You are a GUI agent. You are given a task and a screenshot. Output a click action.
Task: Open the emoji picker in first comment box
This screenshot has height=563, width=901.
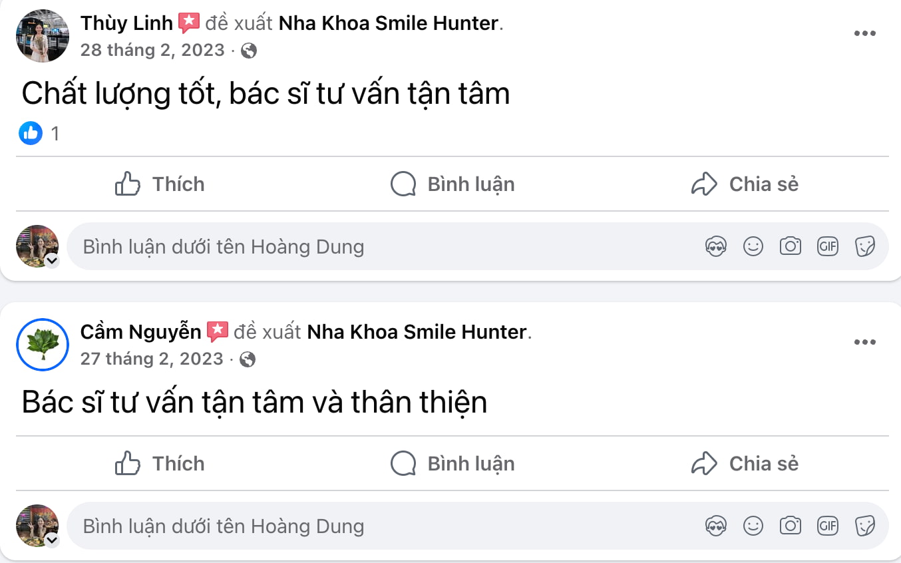(x=753, y=247)
